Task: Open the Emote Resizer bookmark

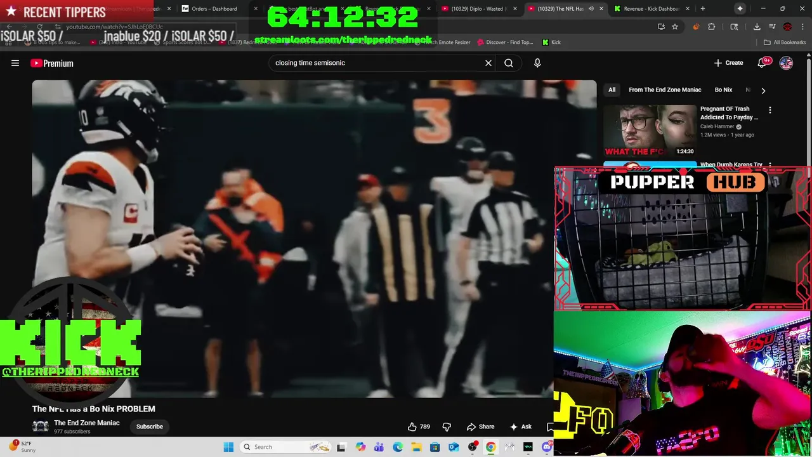Action: coord(448,43)
